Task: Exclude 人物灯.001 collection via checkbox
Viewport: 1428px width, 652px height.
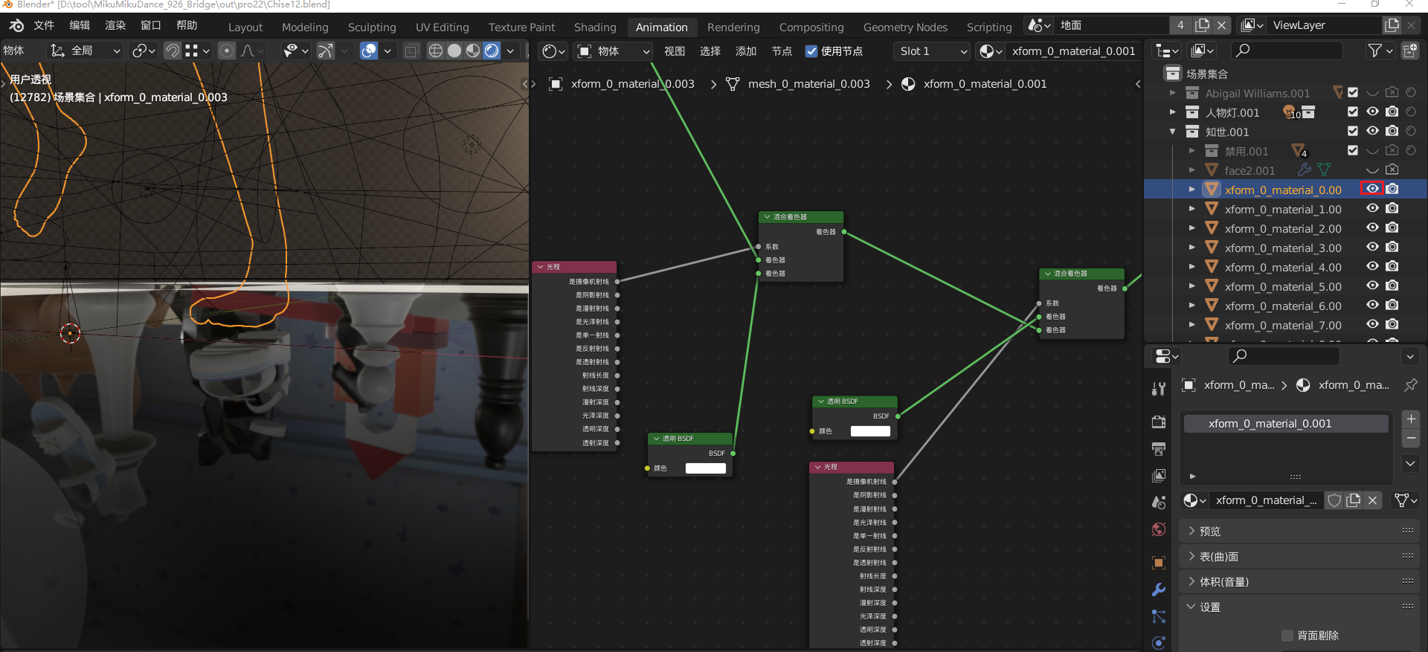Action: pyautogui.click(x=1353, y=112)
